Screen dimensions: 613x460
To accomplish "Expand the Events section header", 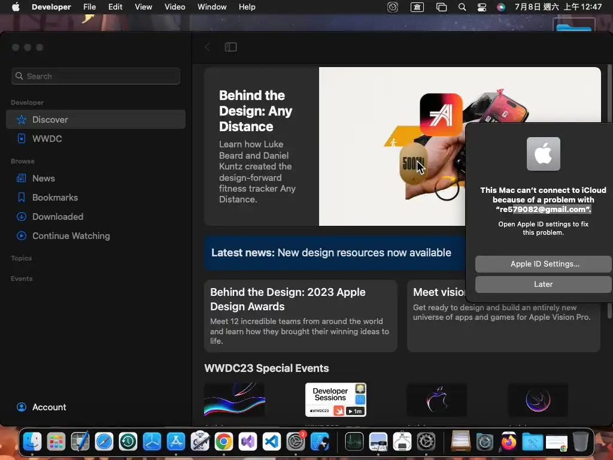I will (x=22, y=279).
